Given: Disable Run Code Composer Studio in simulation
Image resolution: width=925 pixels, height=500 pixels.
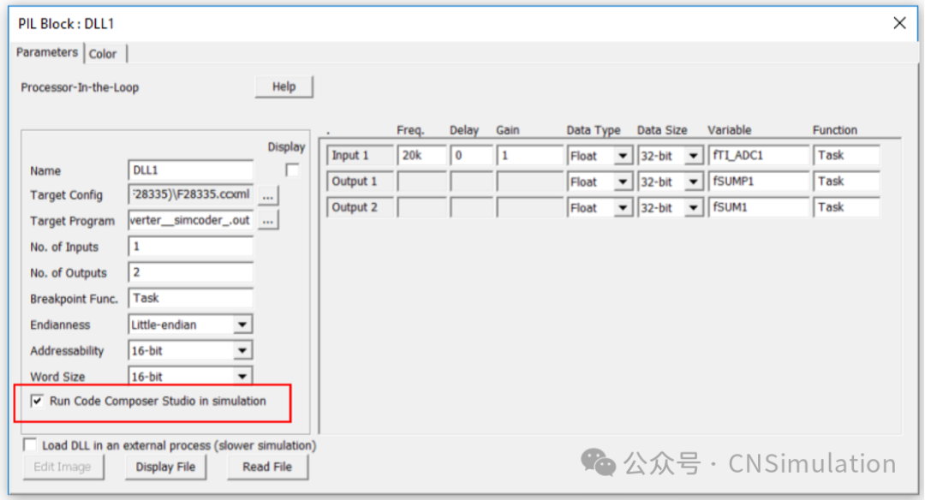Looking at the screenshot, I should [x=37, y=400].
